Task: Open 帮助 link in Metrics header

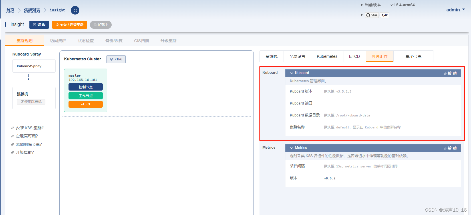Action: click(450, 148)
